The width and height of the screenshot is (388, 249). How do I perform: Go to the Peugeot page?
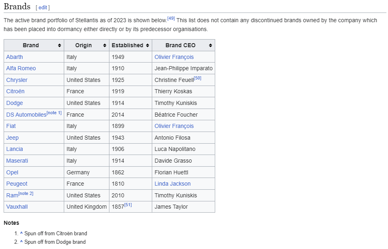[x=17, y=184]
